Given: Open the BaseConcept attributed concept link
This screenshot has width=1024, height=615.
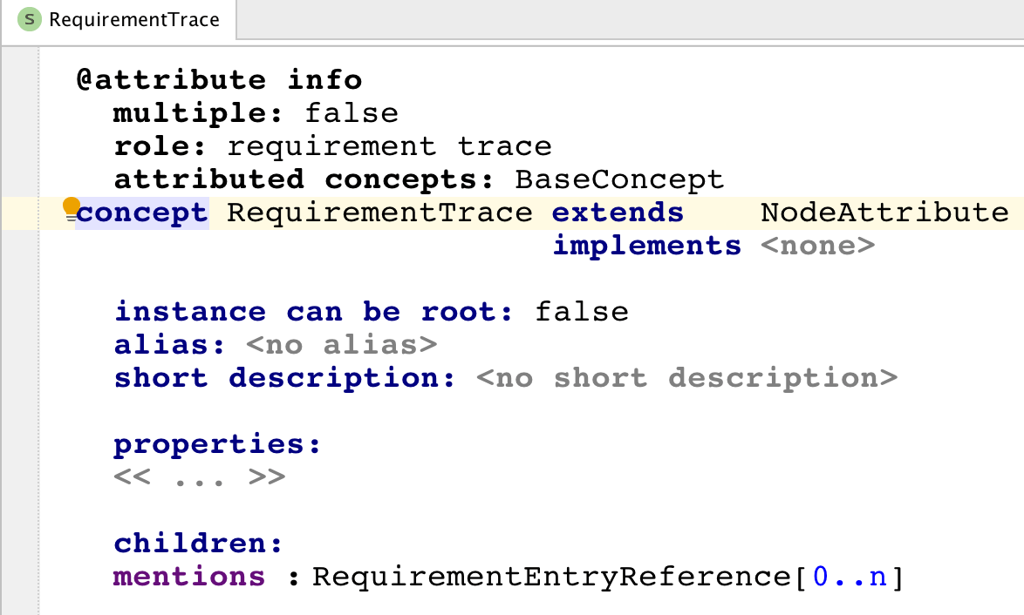Looking at the screenshot, I should (619, 179).
